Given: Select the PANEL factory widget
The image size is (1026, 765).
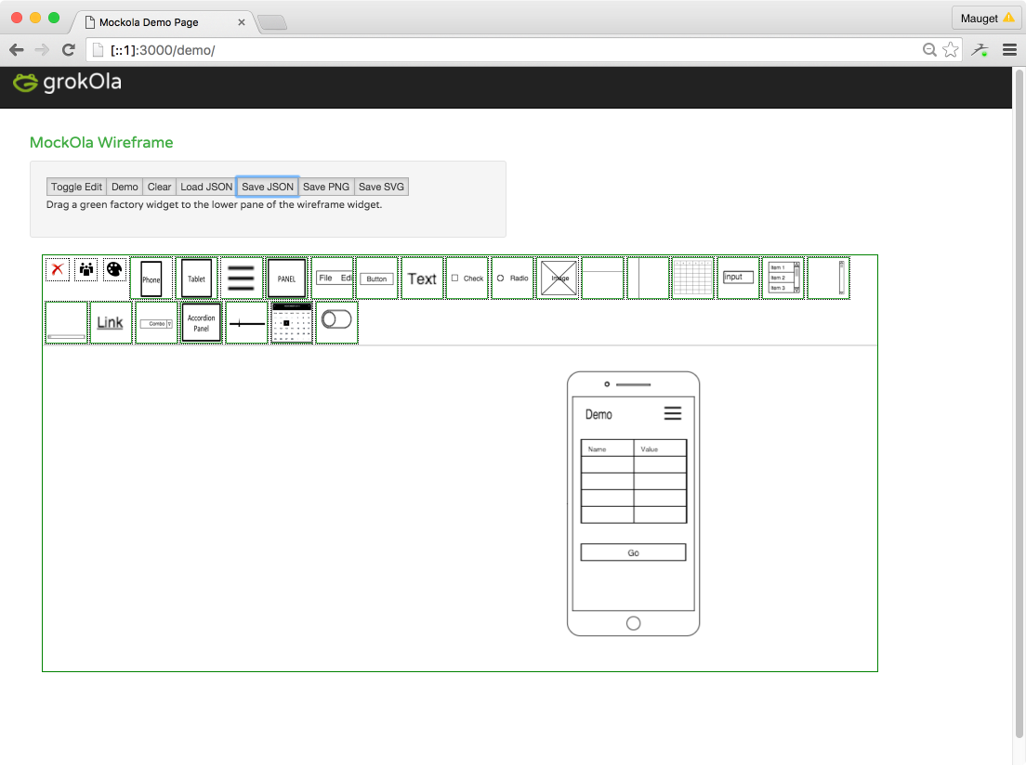Looking at the screenshot, I should pyautogui.click(x=286, y=279).
